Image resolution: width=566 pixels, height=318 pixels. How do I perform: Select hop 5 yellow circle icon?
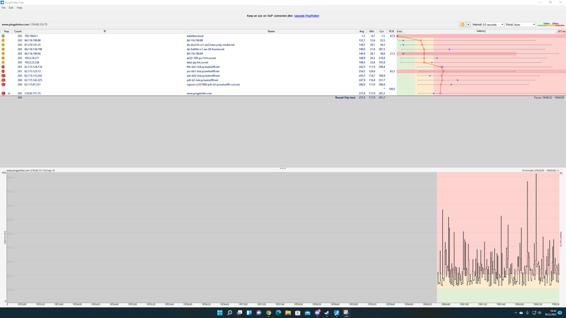(x=3, y=54)
